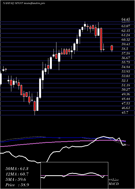
Task: Click the 53.01 price axis label
Action: click(x=126, y=76)
